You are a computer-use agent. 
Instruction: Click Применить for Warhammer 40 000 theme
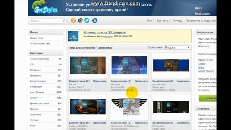tap(141, 123)
